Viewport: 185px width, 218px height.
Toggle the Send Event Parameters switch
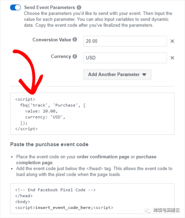(15, 8)
